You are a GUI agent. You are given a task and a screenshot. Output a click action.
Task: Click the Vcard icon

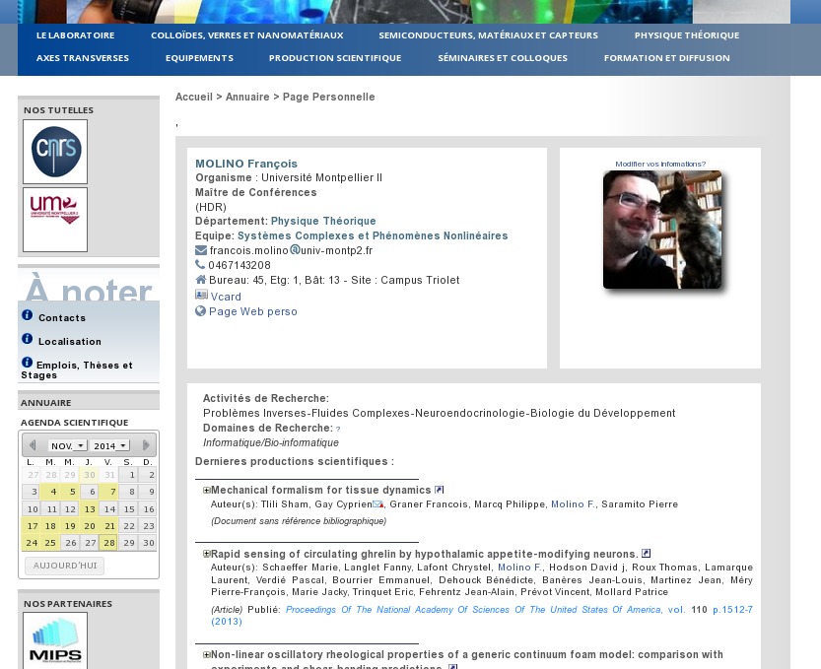[x=201, y=296]
